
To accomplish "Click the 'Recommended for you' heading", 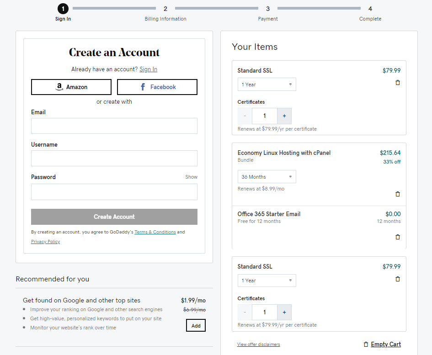I will coord(53,279).
